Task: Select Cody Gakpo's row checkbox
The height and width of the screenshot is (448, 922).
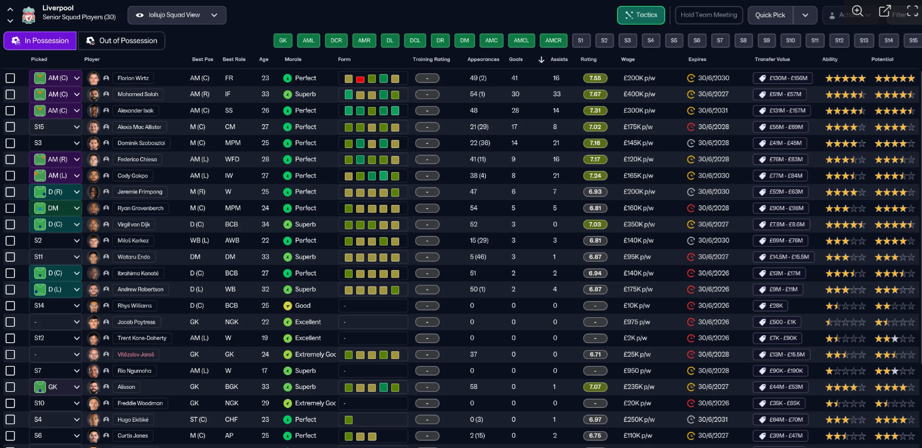Action: [x=10, y=176]
